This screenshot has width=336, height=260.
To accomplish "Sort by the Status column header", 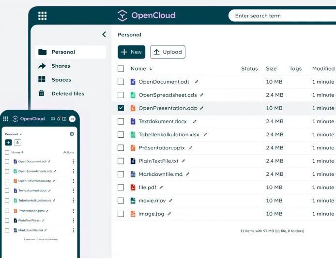I will coord(249,69).
